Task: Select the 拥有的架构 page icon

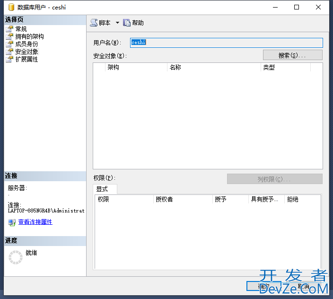Action: 9,36
